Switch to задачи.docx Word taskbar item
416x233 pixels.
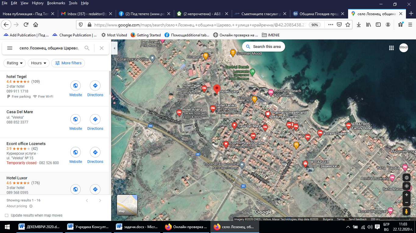tap(137, 227)
